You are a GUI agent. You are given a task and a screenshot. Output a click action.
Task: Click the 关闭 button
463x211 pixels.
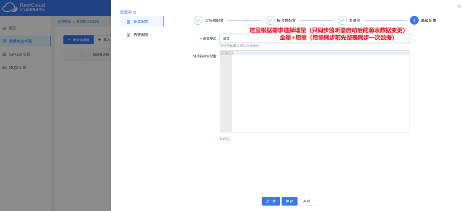(x=307, y=201)
